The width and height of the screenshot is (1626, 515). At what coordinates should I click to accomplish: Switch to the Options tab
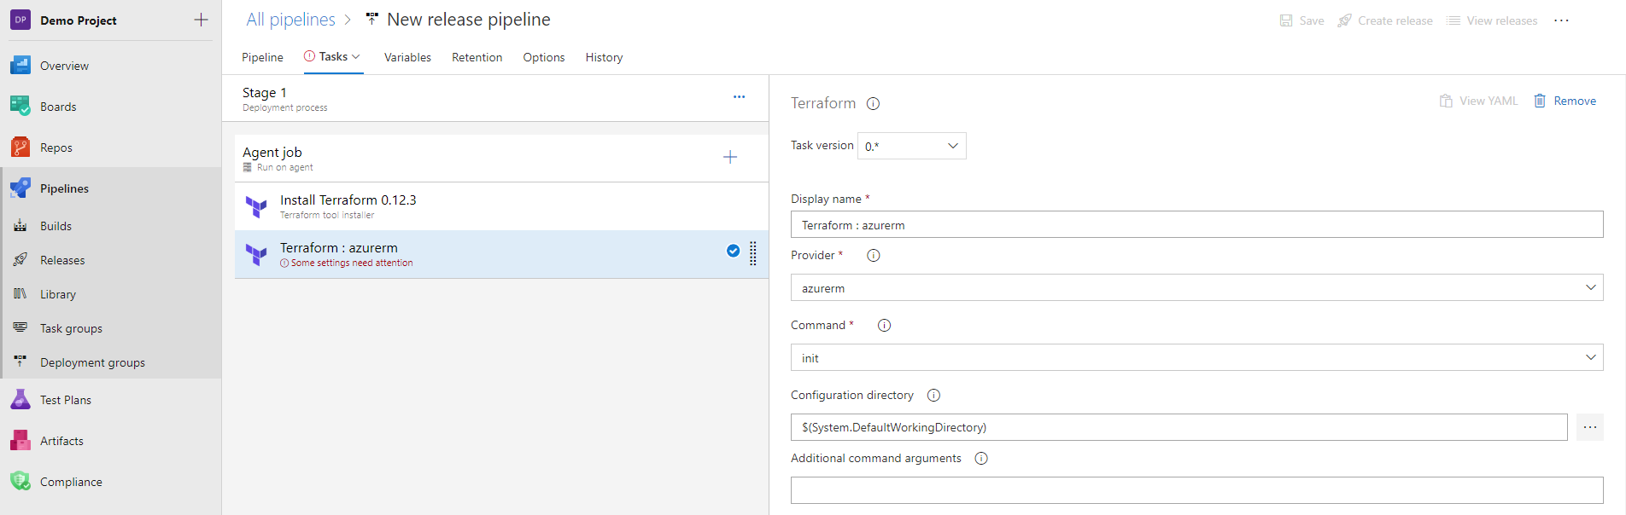pos(544,57)
